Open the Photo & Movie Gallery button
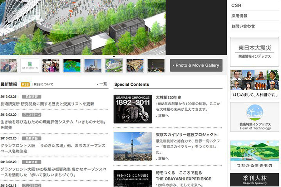This screenshot has height=187, width=281. pyautogui.click(x=196, y=65)
